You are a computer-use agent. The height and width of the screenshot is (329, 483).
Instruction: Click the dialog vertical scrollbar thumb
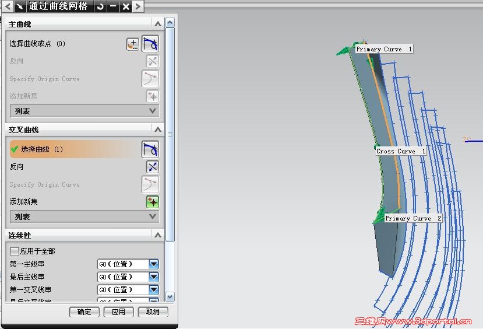(x=170, y=134)
